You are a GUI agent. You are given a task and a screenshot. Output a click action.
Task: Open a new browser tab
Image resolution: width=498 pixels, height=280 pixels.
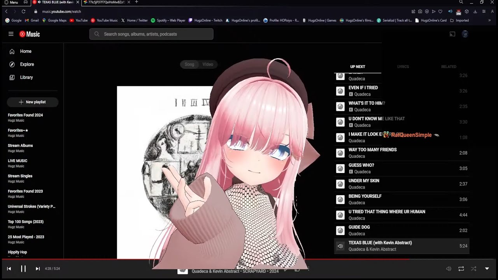coord(136,2)
